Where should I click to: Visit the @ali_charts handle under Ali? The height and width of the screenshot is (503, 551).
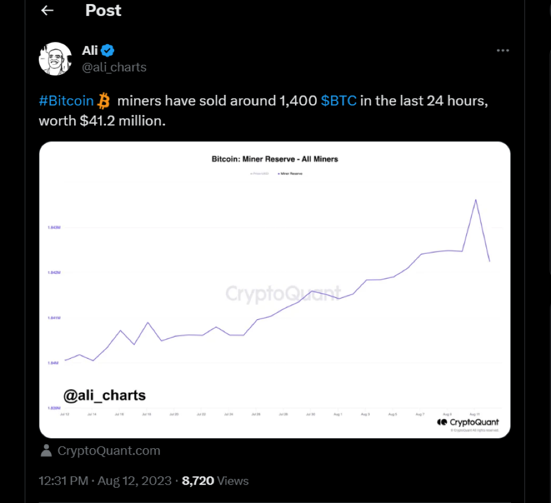pyautogui.click(x=114, y=67)
